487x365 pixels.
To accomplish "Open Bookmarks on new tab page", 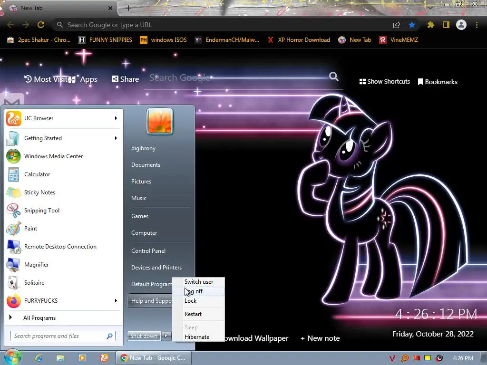I will tap(438, 82).
